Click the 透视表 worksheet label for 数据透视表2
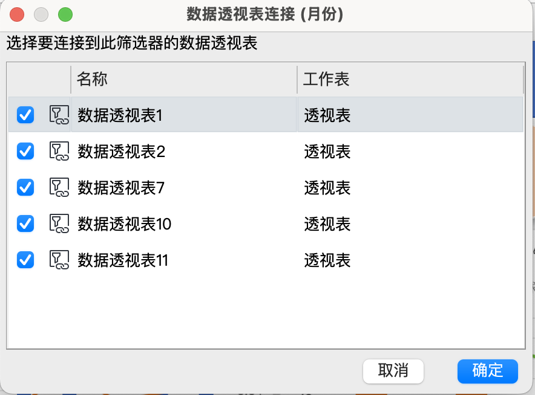The width and height of the screenshot is (535, 395). tap(327, 151)
